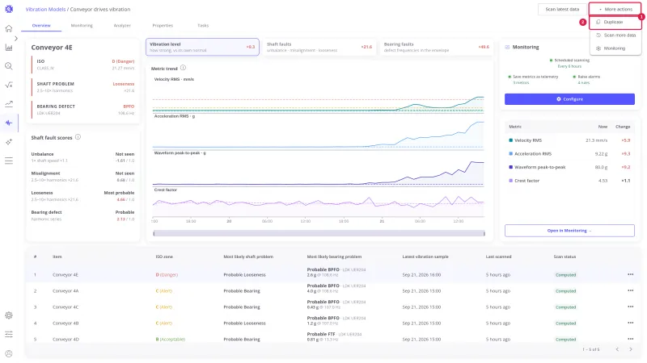Select Duplicate from More actions menu
The image size is (647, 363).
(x=615, y=23)
